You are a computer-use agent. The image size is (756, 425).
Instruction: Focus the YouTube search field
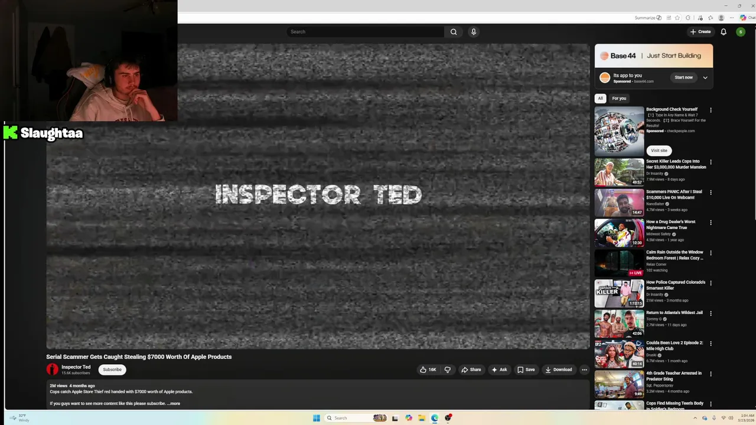click(366, 32)
